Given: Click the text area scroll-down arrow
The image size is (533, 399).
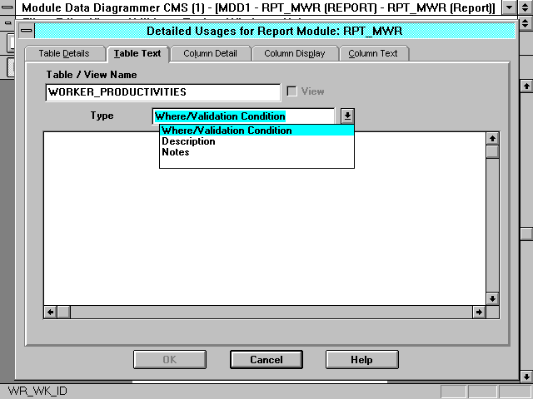Looking at the screenshot, I should click(x=492, y=298).
